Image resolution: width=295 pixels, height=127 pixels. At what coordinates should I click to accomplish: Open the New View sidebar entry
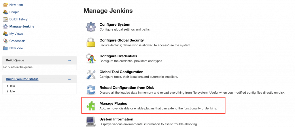tap(16, 48)
